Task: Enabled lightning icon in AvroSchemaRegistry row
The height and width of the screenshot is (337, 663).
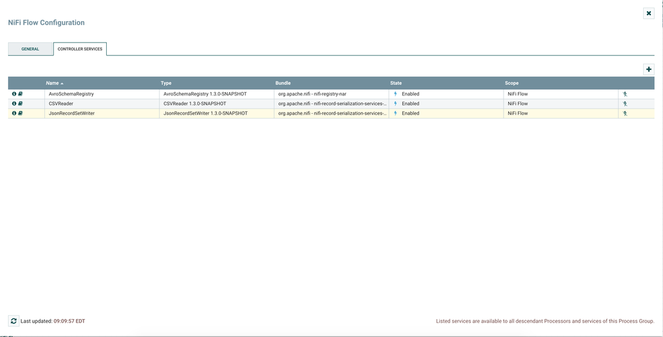Action: pyautogui.click(x=396, y=93)
